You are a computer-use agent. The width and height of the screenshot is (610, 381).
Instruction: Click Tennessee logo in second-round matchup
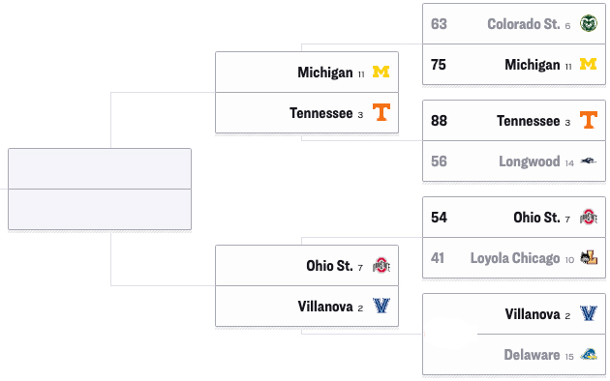coord(381,112)
